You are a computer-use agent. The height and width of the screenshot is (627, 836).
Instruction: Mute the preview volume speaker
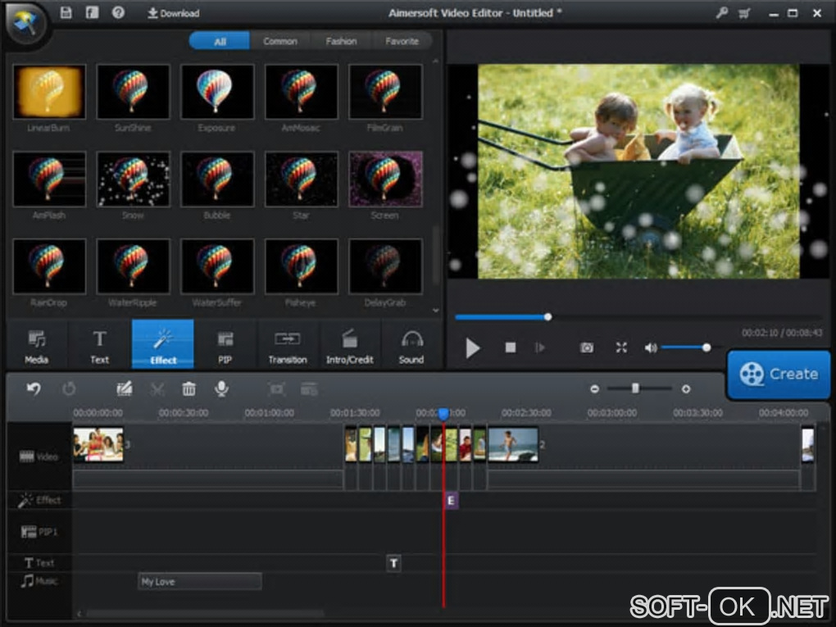(651, 348)
